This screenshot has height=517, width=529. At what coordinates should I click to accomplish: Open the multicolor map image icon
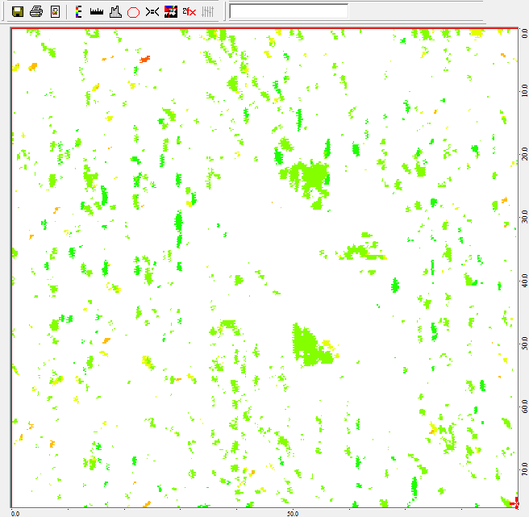point(170,11)
